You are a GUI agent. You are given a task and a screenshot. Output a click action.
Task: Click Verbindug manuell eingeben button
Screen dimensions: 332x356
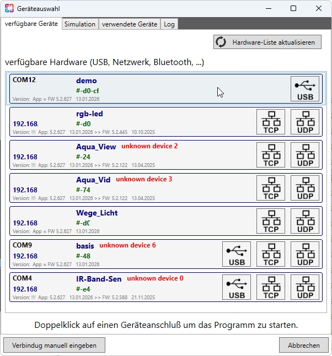tap(54, 346)
